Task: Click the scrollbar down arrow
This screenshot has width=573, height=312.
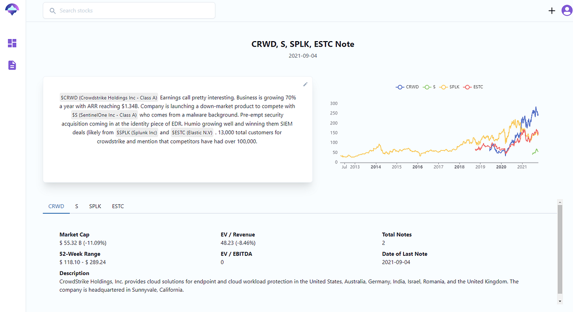Action: click(560, 302)
